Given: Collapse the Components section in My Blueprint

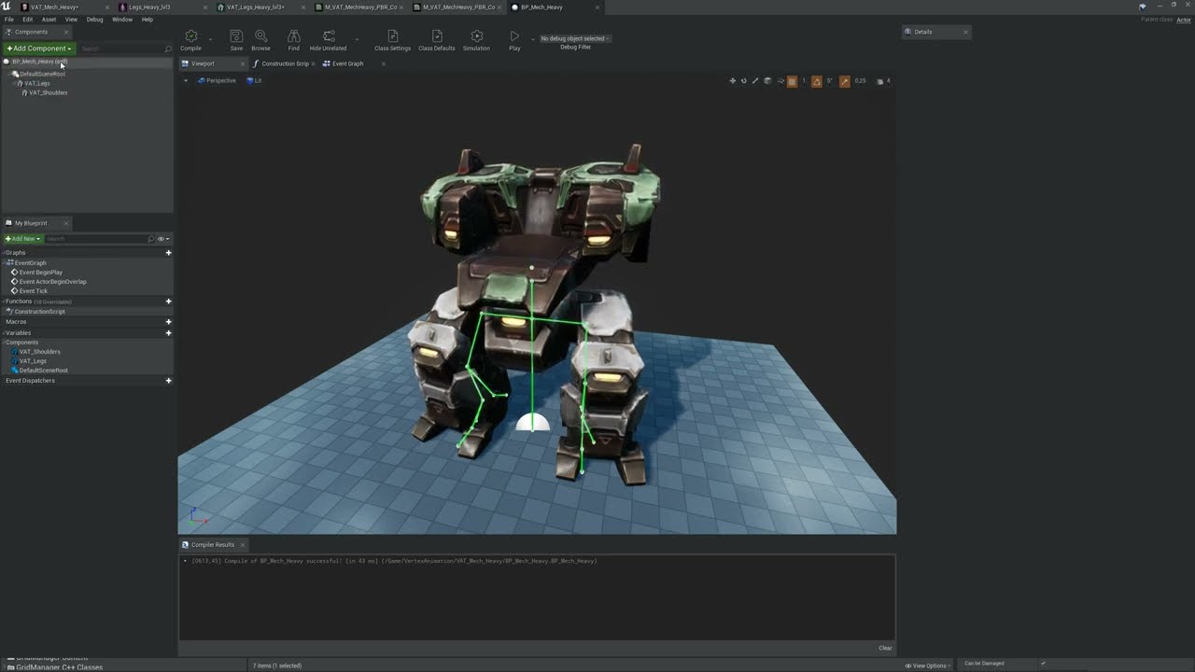Looking at the screenshot, I should (4, 343).
